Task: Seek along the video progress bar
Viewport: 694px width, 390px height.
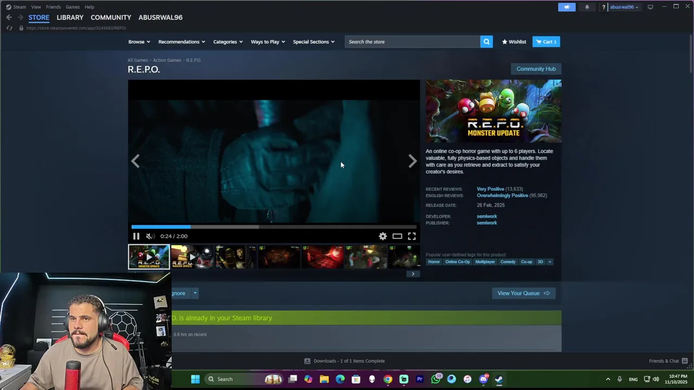Action: pyautogui.click(x=274, y=227)
